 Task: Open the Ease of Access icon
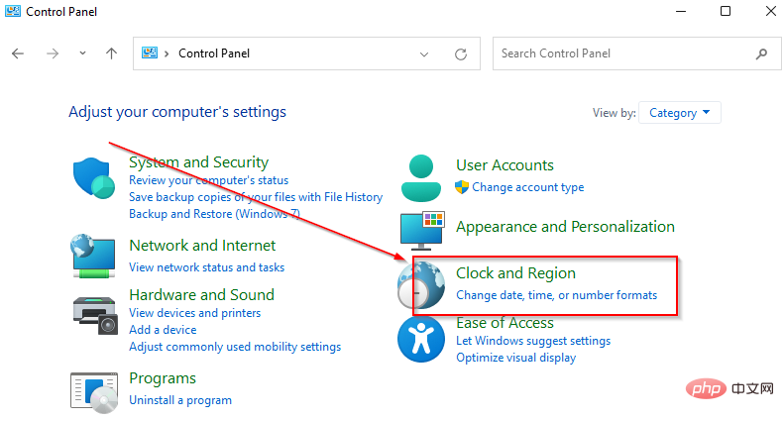coord(423,340)
